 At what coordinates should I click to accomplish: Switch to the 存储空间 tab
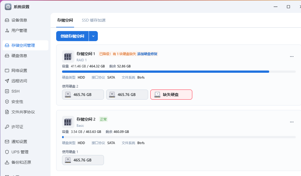coord(65,20)
